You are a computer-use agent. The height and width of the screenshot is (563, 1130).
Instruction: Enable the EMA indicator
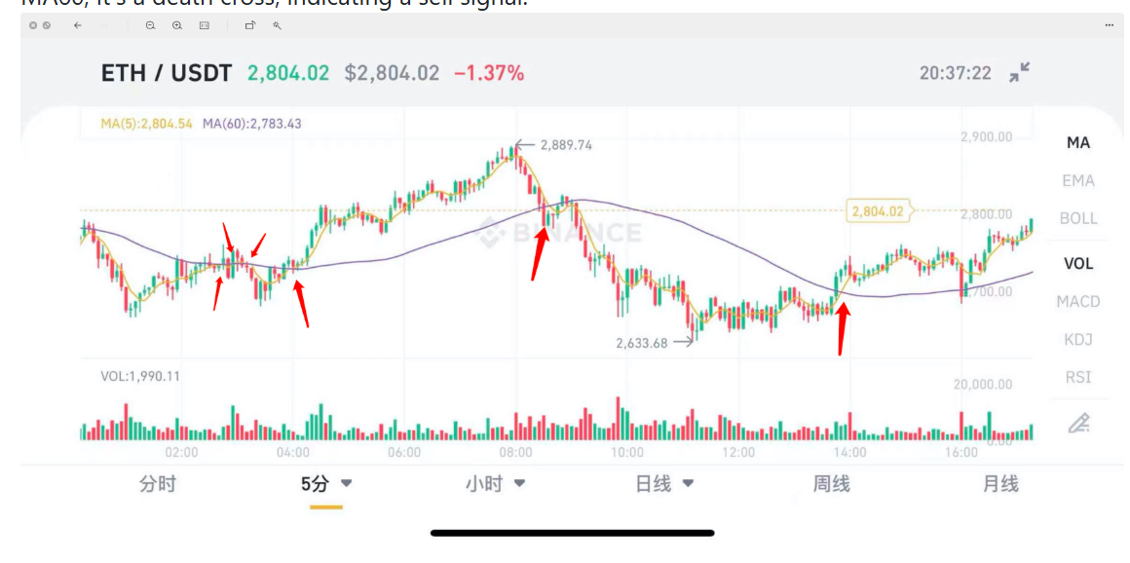(x=1077, y=180)
